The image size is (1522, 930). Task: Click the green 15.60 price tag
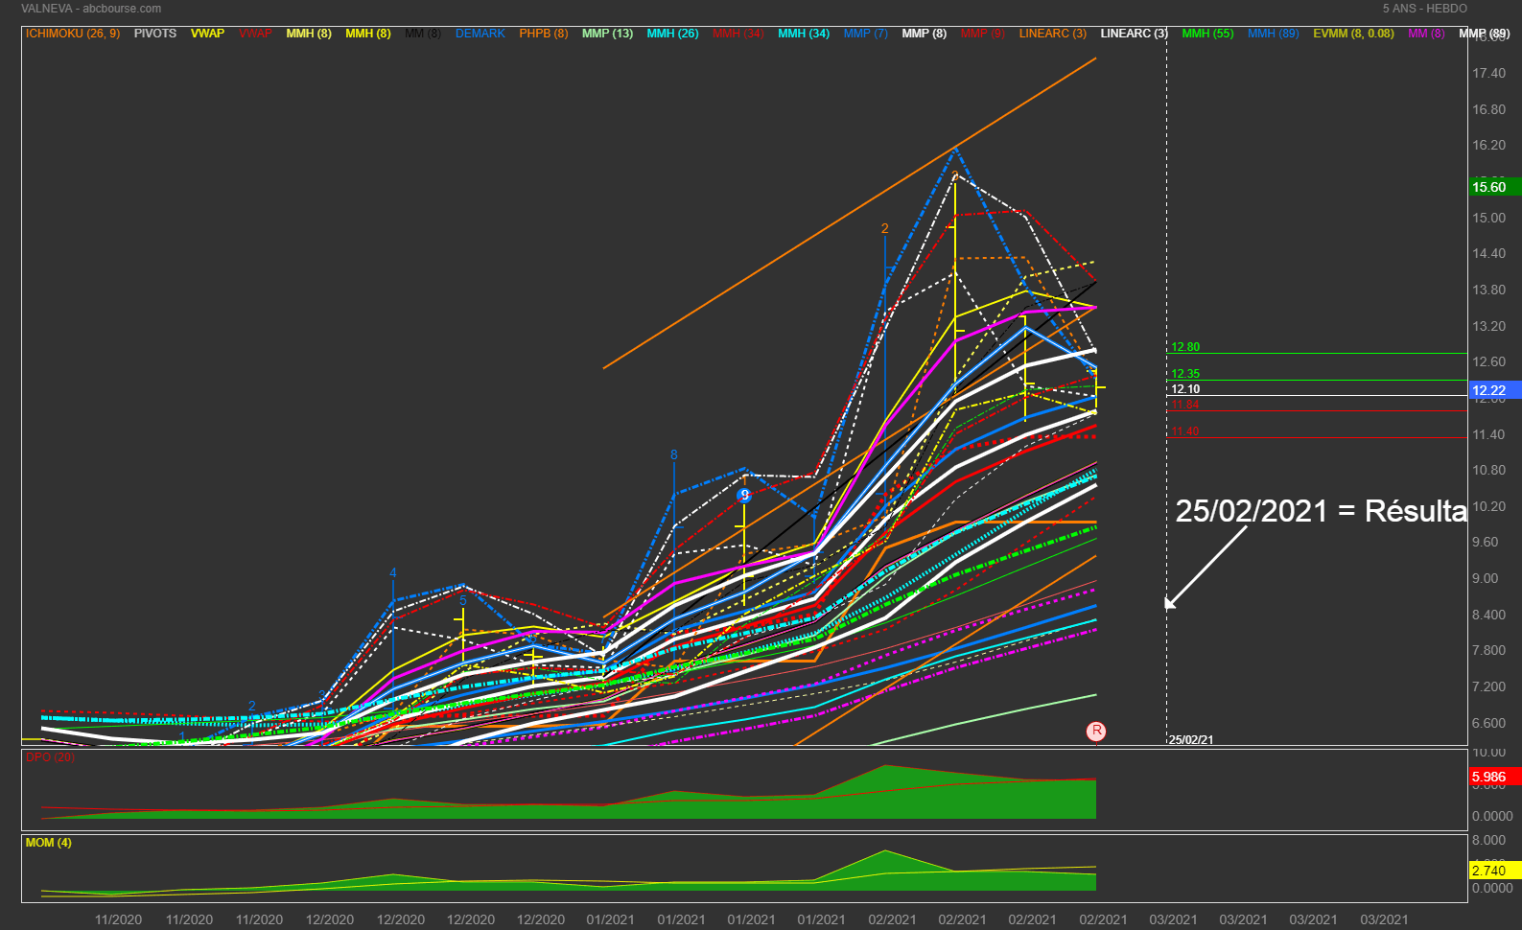(x=1494, y=187)
